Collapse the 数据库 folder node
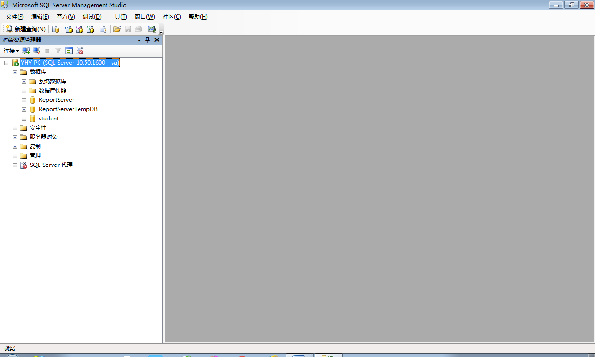The image size is (595, 357). point(15,72)
